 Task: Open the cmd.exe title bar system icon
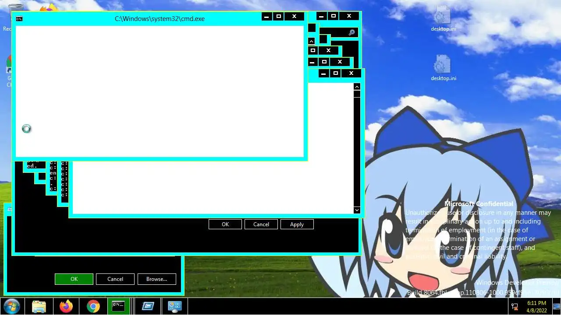(x=19, y=19)
